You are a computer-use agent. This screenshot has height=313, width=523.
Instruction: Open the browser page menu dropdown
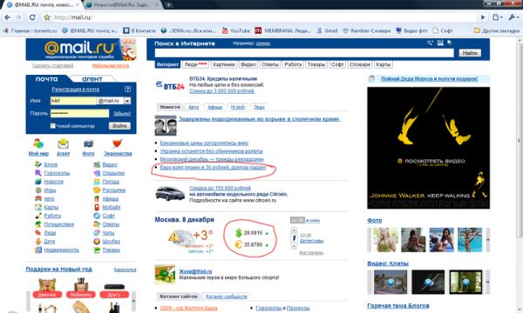(498, 17)
